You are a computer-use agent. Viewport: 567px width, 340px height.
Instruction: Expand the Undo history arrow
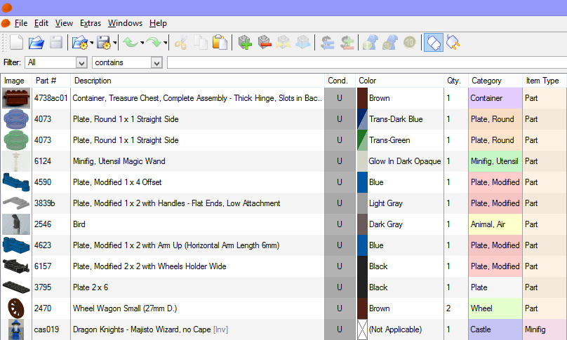(x=142, y=43)
